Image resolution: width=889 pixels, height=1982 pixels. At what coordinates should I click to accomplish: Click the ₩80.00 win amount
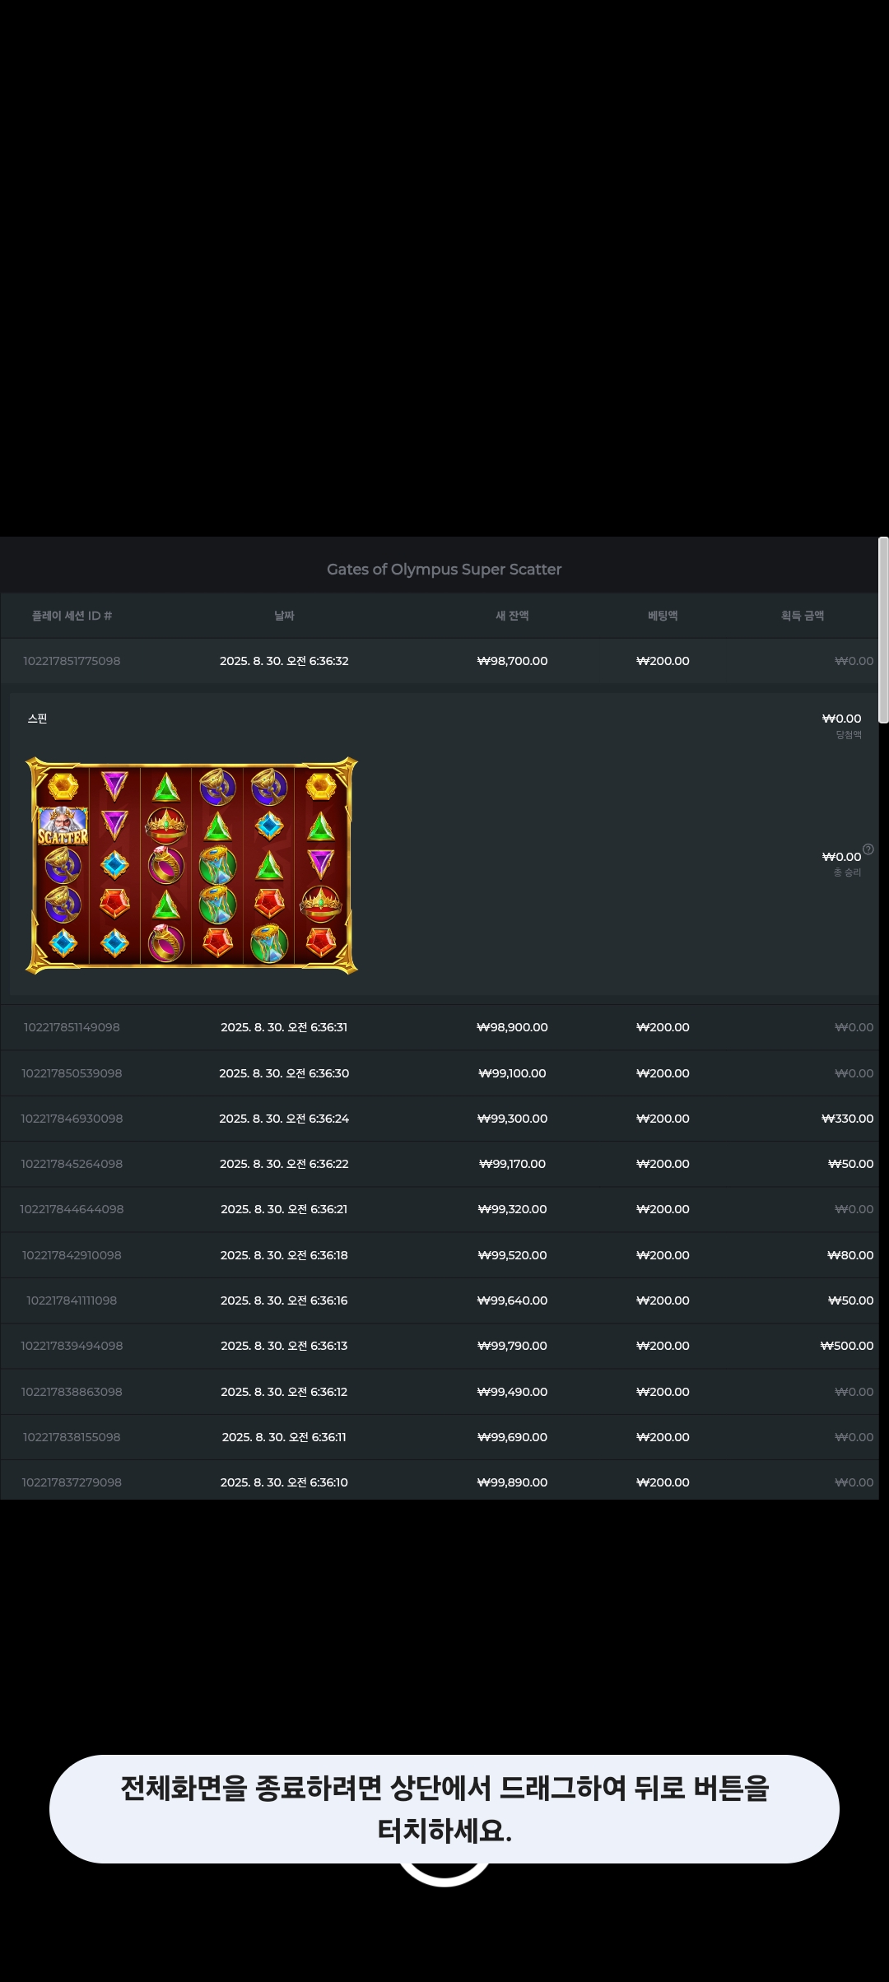point(850,1255)
